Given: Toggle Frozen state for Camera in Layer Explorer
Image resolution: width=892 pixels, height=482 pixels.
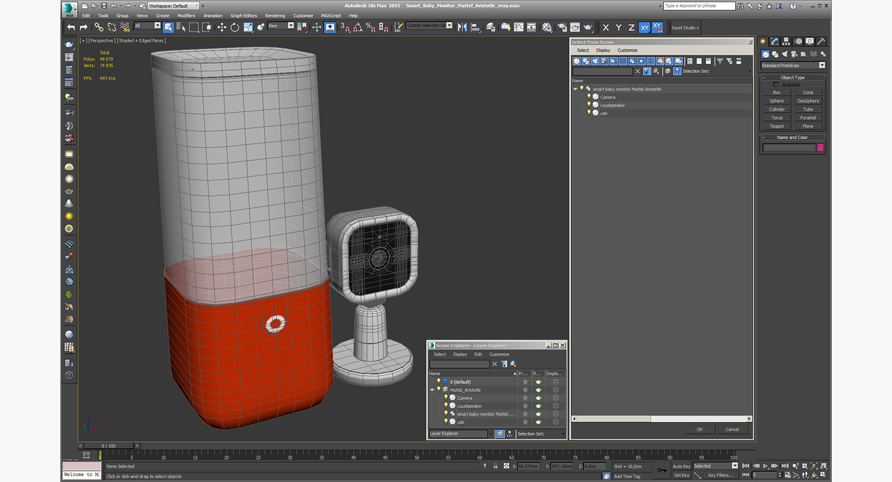Looking at the screenshot, I should click(525, 398).
